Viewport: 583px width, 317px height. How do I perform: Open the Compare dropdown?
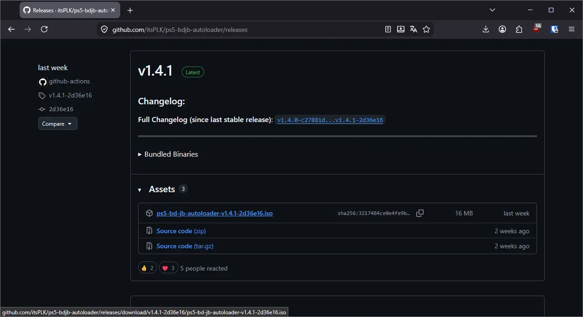point(57,123)
